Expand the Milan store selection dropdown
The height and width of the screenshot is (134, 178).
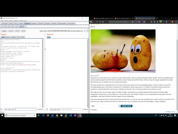coord(119,106)
